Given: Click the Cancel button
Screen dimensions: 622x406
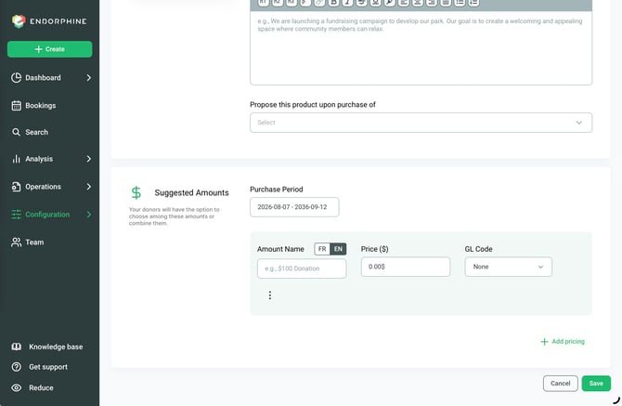Looking at the screenshot, I should click(x=560, y=384).
